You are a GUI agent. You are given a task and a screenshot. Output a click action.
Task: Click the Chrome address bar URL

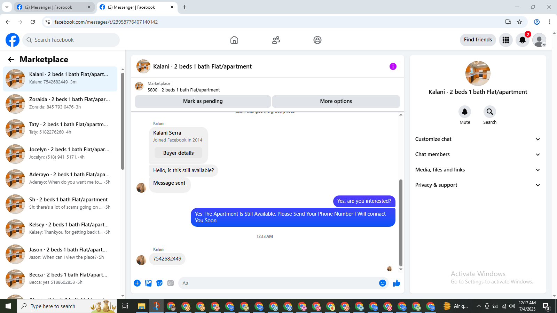tap(106, 22)
